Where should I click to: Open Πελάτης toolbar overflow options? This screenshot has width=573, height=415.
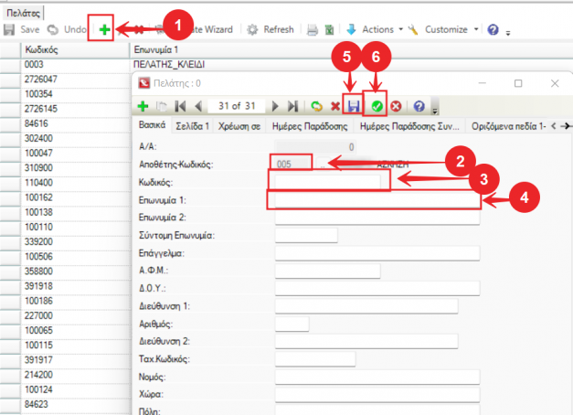(x=435, y=112)
